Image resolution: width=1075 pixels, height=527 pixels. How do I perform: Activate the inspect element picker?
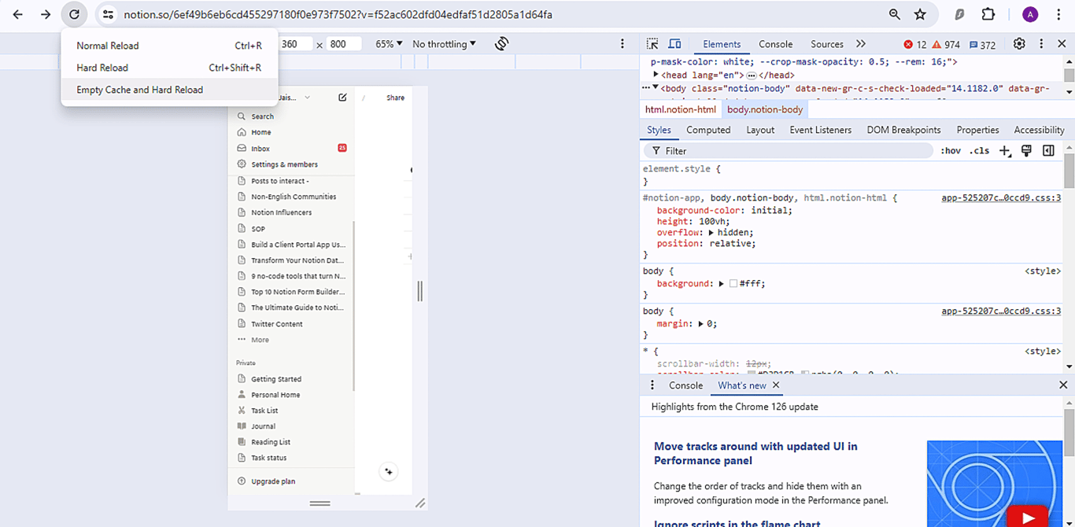point(652,44)
